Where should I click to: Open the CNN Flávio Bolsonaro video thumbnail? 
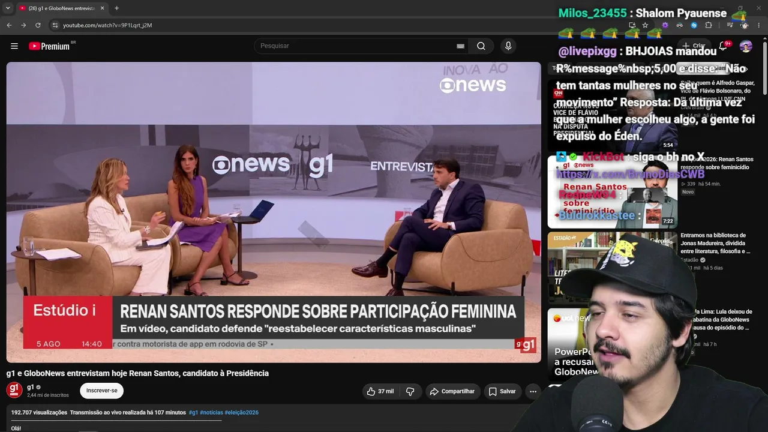612,116
